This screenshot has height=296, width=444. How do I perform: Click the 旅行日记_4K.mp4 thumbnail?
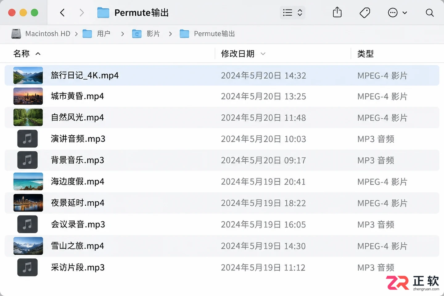(x=28, y=75)
